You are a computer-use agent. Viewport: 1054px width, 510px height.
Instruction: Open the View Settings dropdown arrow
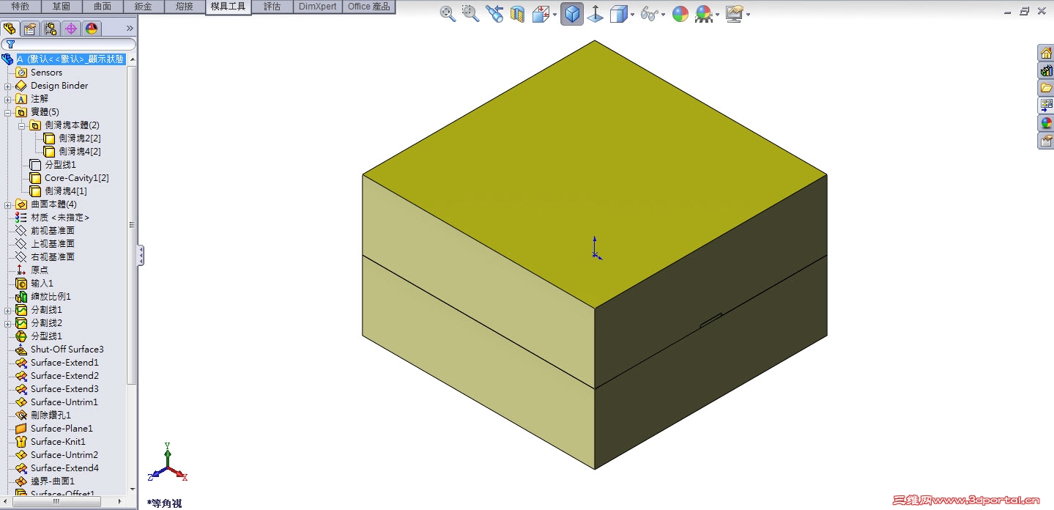click(x=748, y=15)
